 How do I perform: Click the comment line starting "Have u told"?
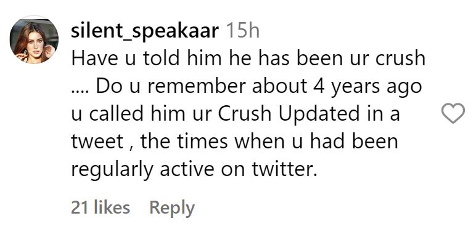pyautogui.click(x=248, y=58)
